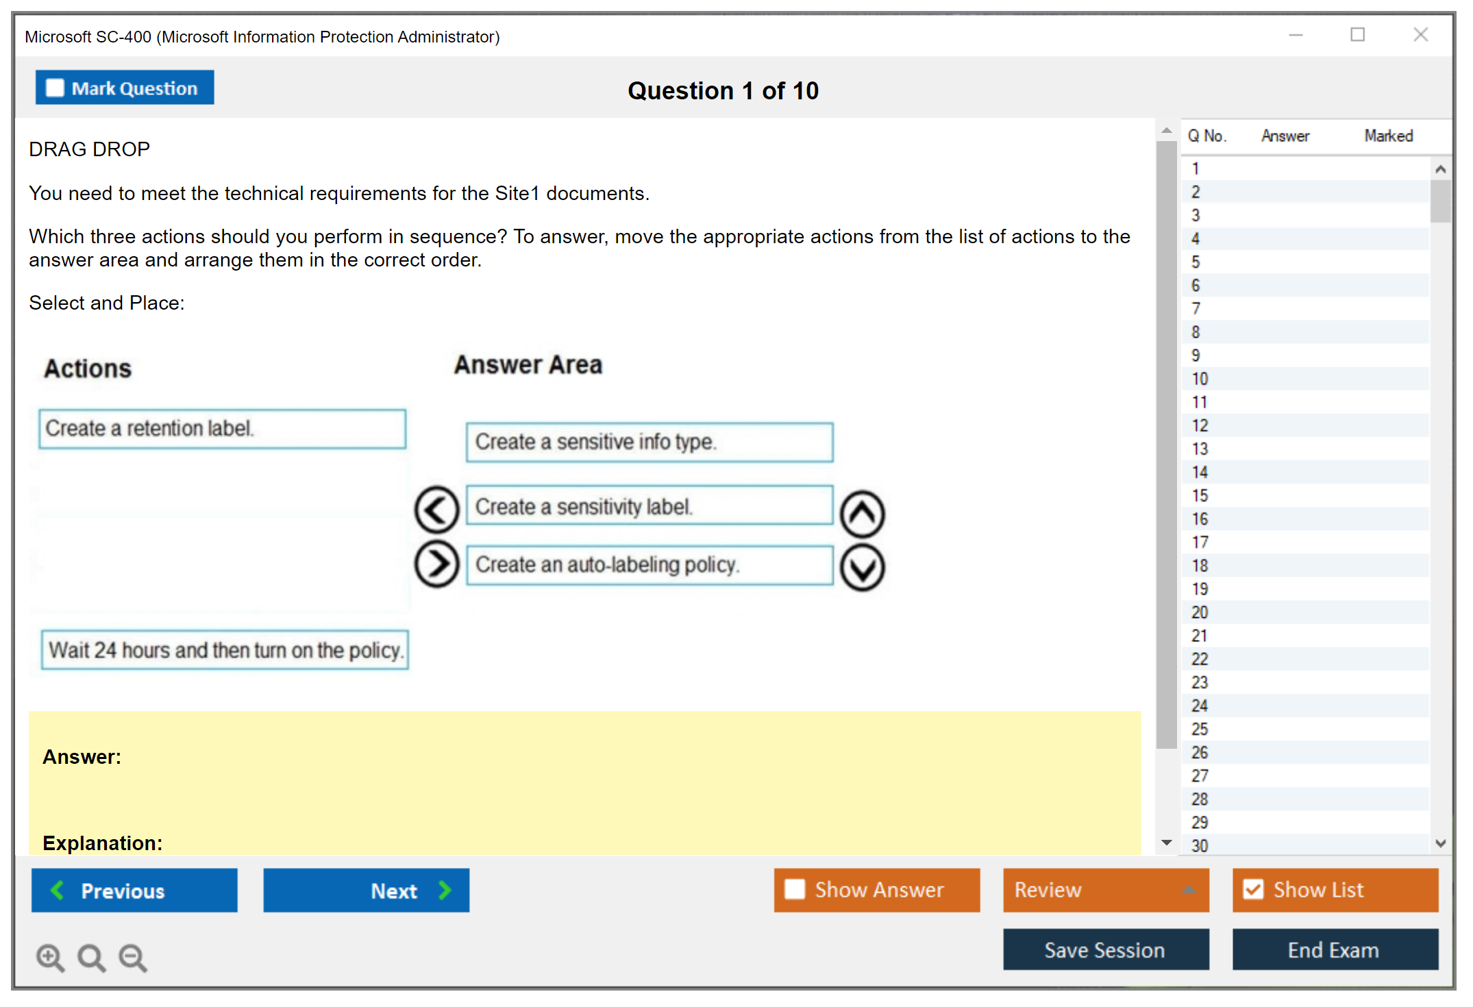The height and width of the screenshot is (1007, 1473).
Task: Click the question list scrollbar thumb
Action: (1440, 201)
